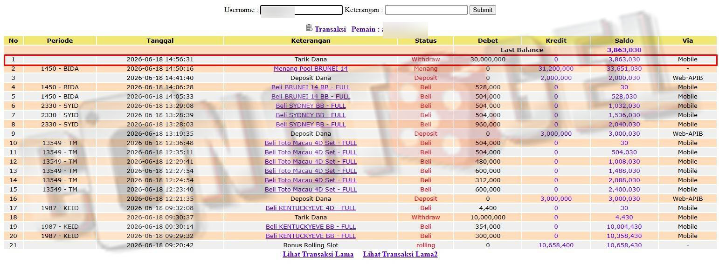Screen dimensions: 719x264
Task: Open Menang Pool BRUNEI 14 link
Action: coord(311,68)
